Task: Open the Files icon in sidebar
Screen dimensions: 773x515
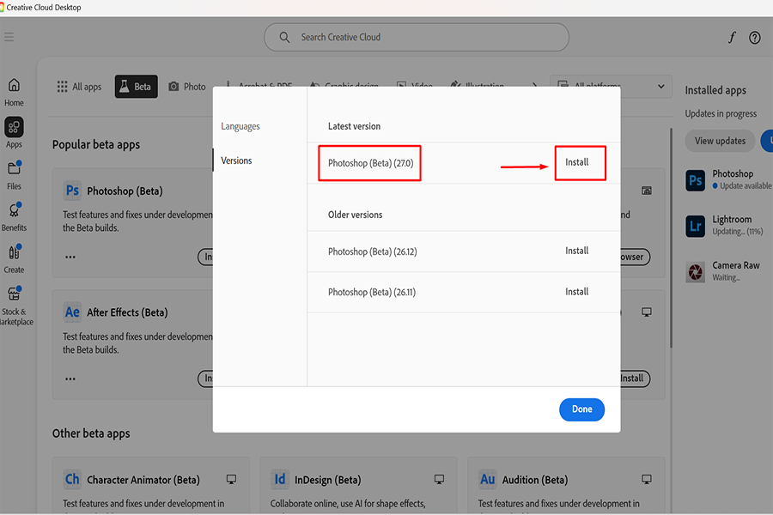Action: pos(14,173)
